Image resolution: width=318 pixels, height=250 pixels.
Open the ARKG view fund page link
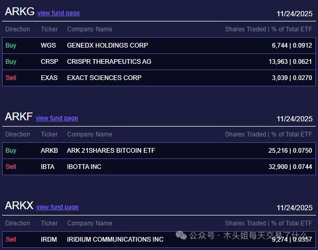click(59, 13)
